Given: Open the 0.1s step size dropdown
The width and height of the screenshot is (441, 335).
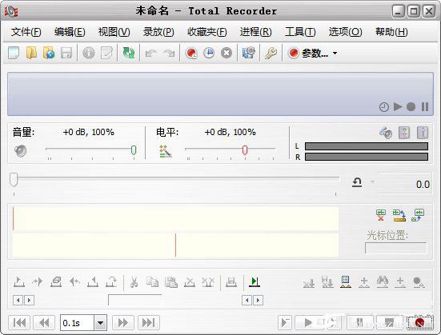Looking at the screenshot, I should pos(100,323).
